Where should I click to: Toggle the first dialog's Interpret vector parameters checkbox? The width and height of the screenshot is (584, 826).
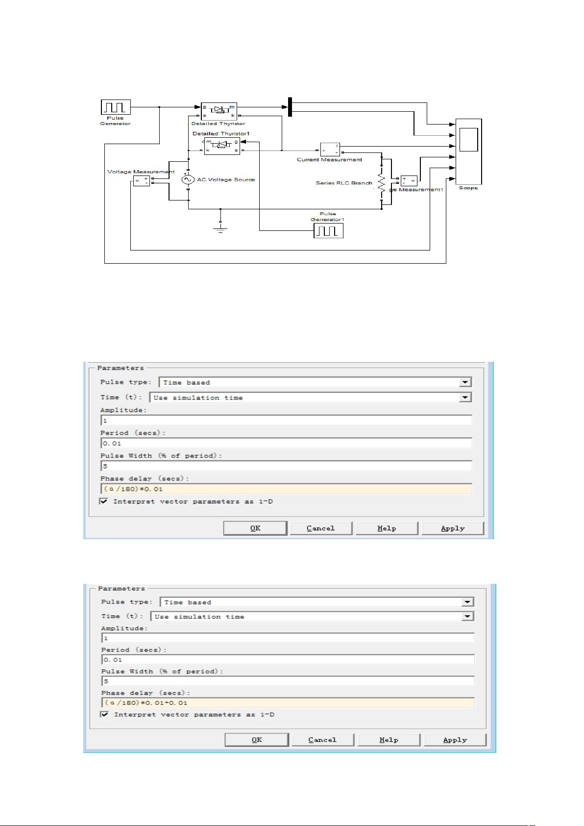(x=104, y=501)
